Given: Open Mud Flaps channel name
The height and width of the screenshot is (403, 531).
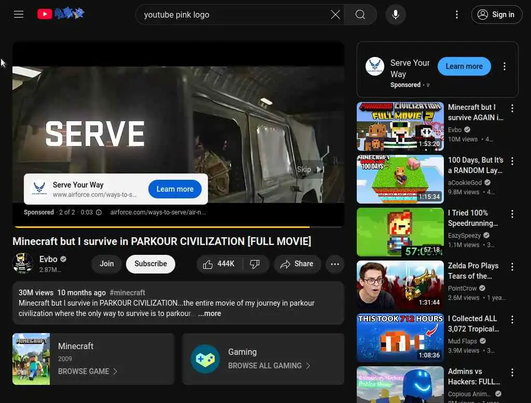Looking at the screenshot, I should 462,341.
